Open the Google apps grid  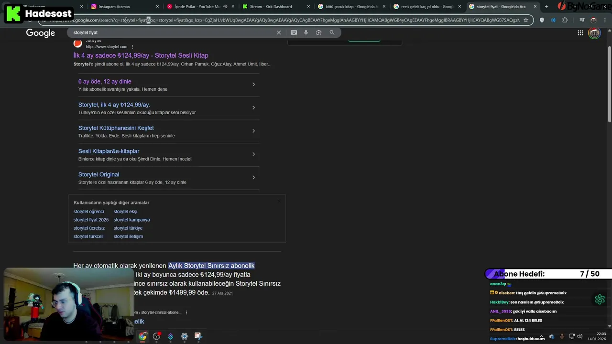(580, 33)
